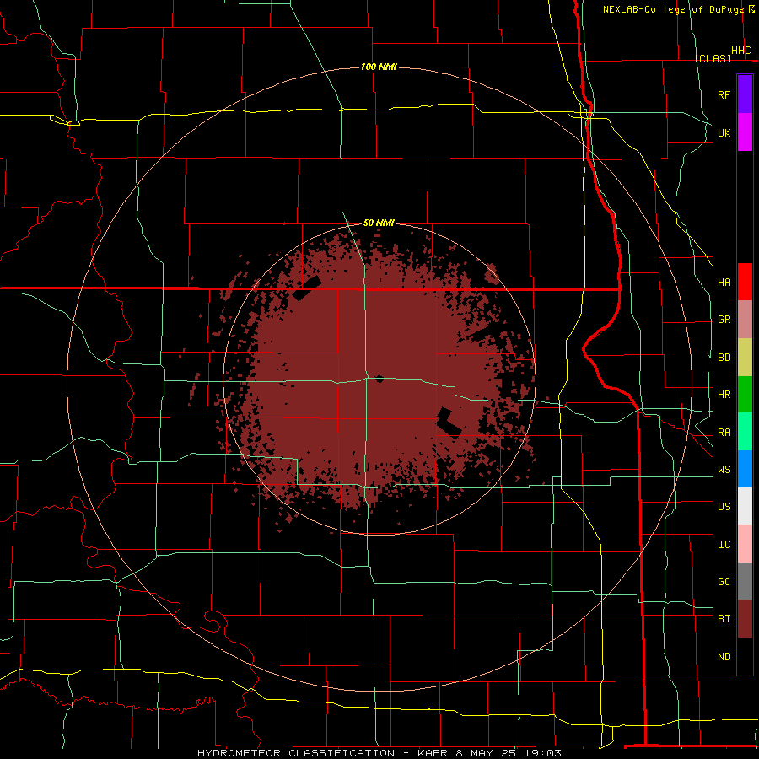Click the light pink IC swatch
The width and height of the screenshot is (759, 759).
coord(745,544)
